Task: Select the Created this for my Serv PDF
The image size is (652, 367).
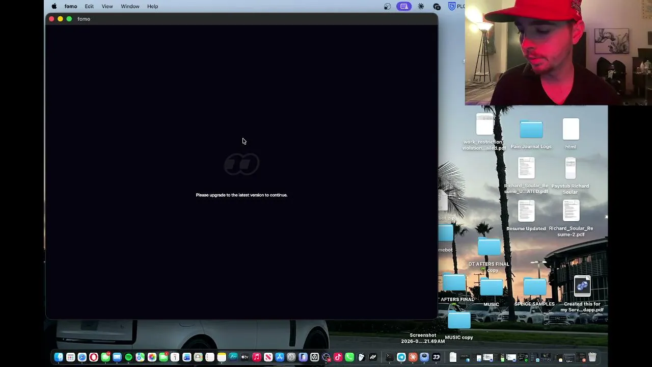Action: coord(582,287)
